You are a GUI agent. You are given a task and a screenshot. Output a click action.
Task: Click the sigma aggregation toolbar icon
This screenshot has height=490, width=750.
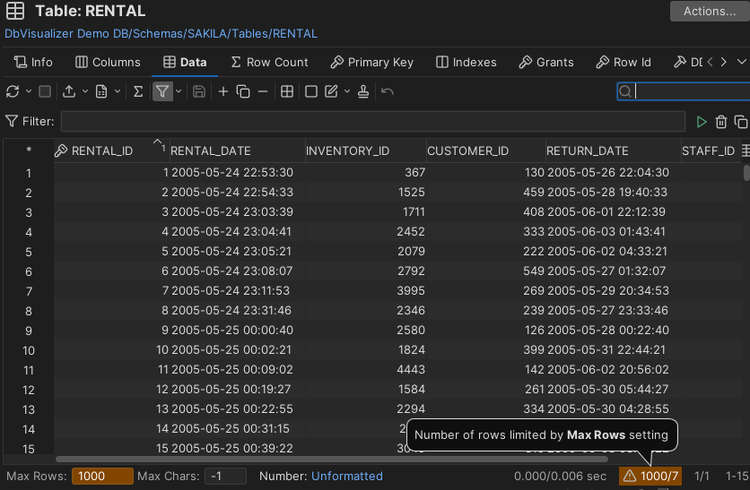138,91
